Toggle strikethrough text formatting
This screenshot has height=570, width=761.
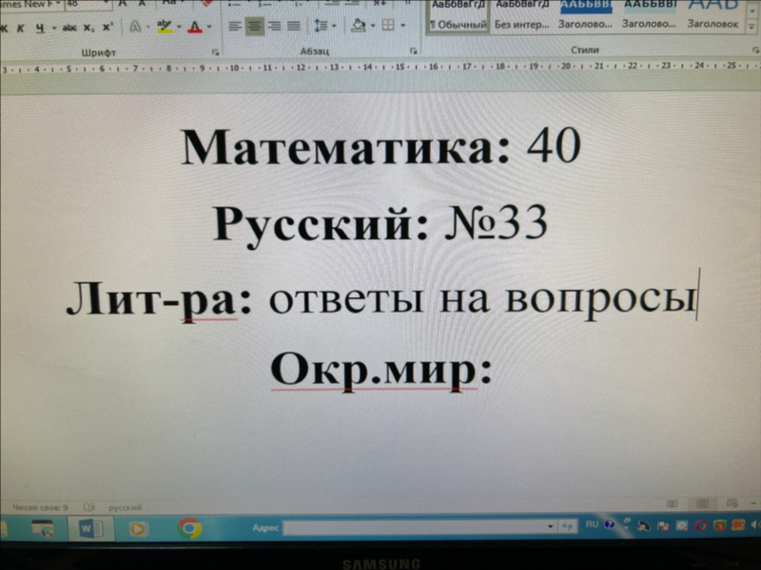tap(69, 28)
